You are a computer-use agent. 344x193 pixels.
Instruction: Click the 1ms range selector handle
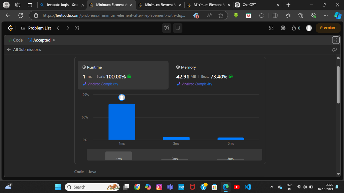pyautogui.click(x=119, y=156)
